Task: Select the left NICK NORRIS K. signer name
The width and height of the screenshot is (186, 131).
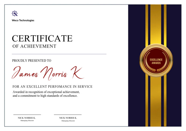Action: tap(27, 118)
